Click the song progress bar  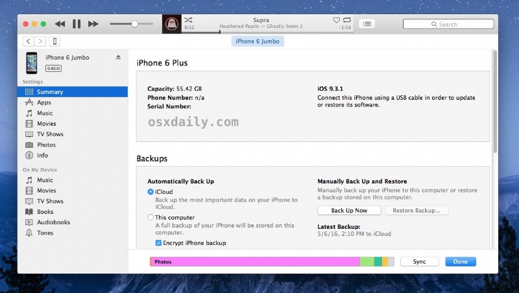[267, 32]
